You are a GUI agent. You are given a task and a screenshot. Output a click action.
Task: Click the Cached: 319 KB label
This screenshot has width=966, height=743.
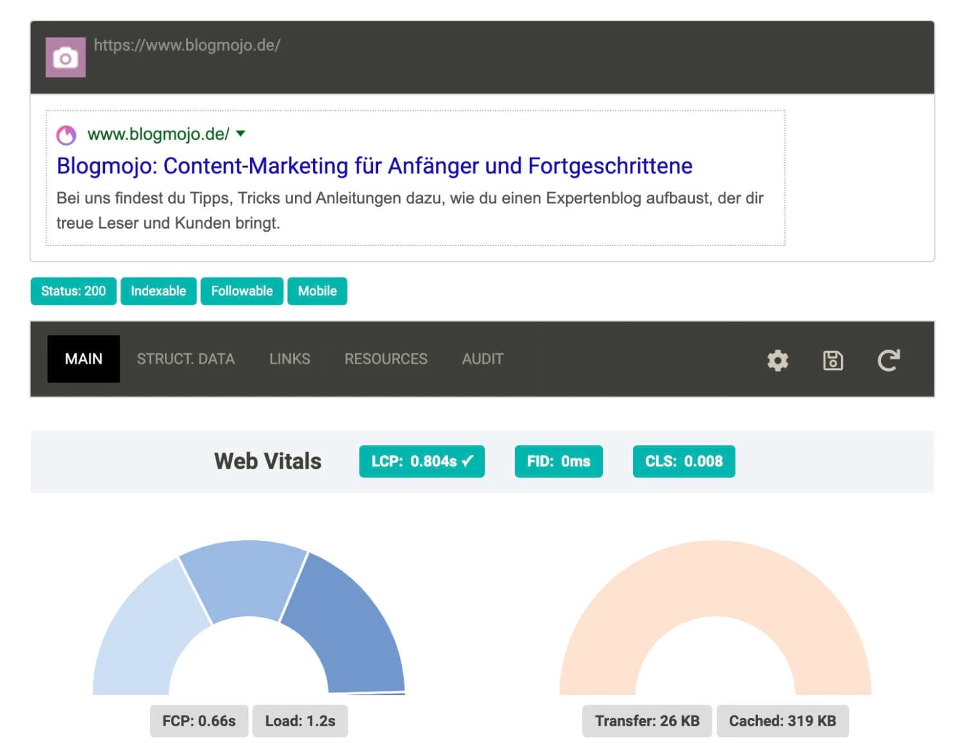[x=782, y=721]
